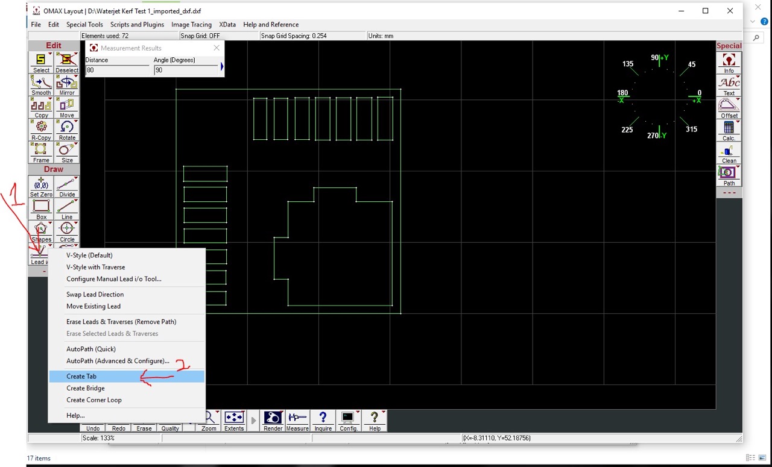Click the cursor coordinates readout
Screen dimensions: 772x467
click(x=497, y=438)
